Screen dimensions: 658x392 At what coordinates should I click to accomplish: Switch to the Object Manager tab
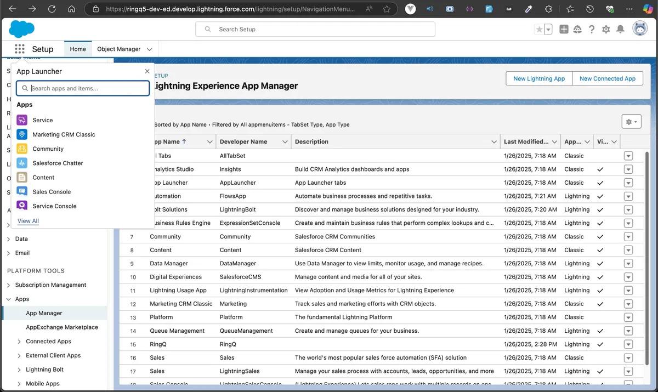click(119, 49)
